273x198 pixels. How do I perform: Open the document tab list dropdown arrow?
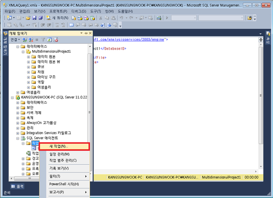pyautogui.click(x=261, y=34)
